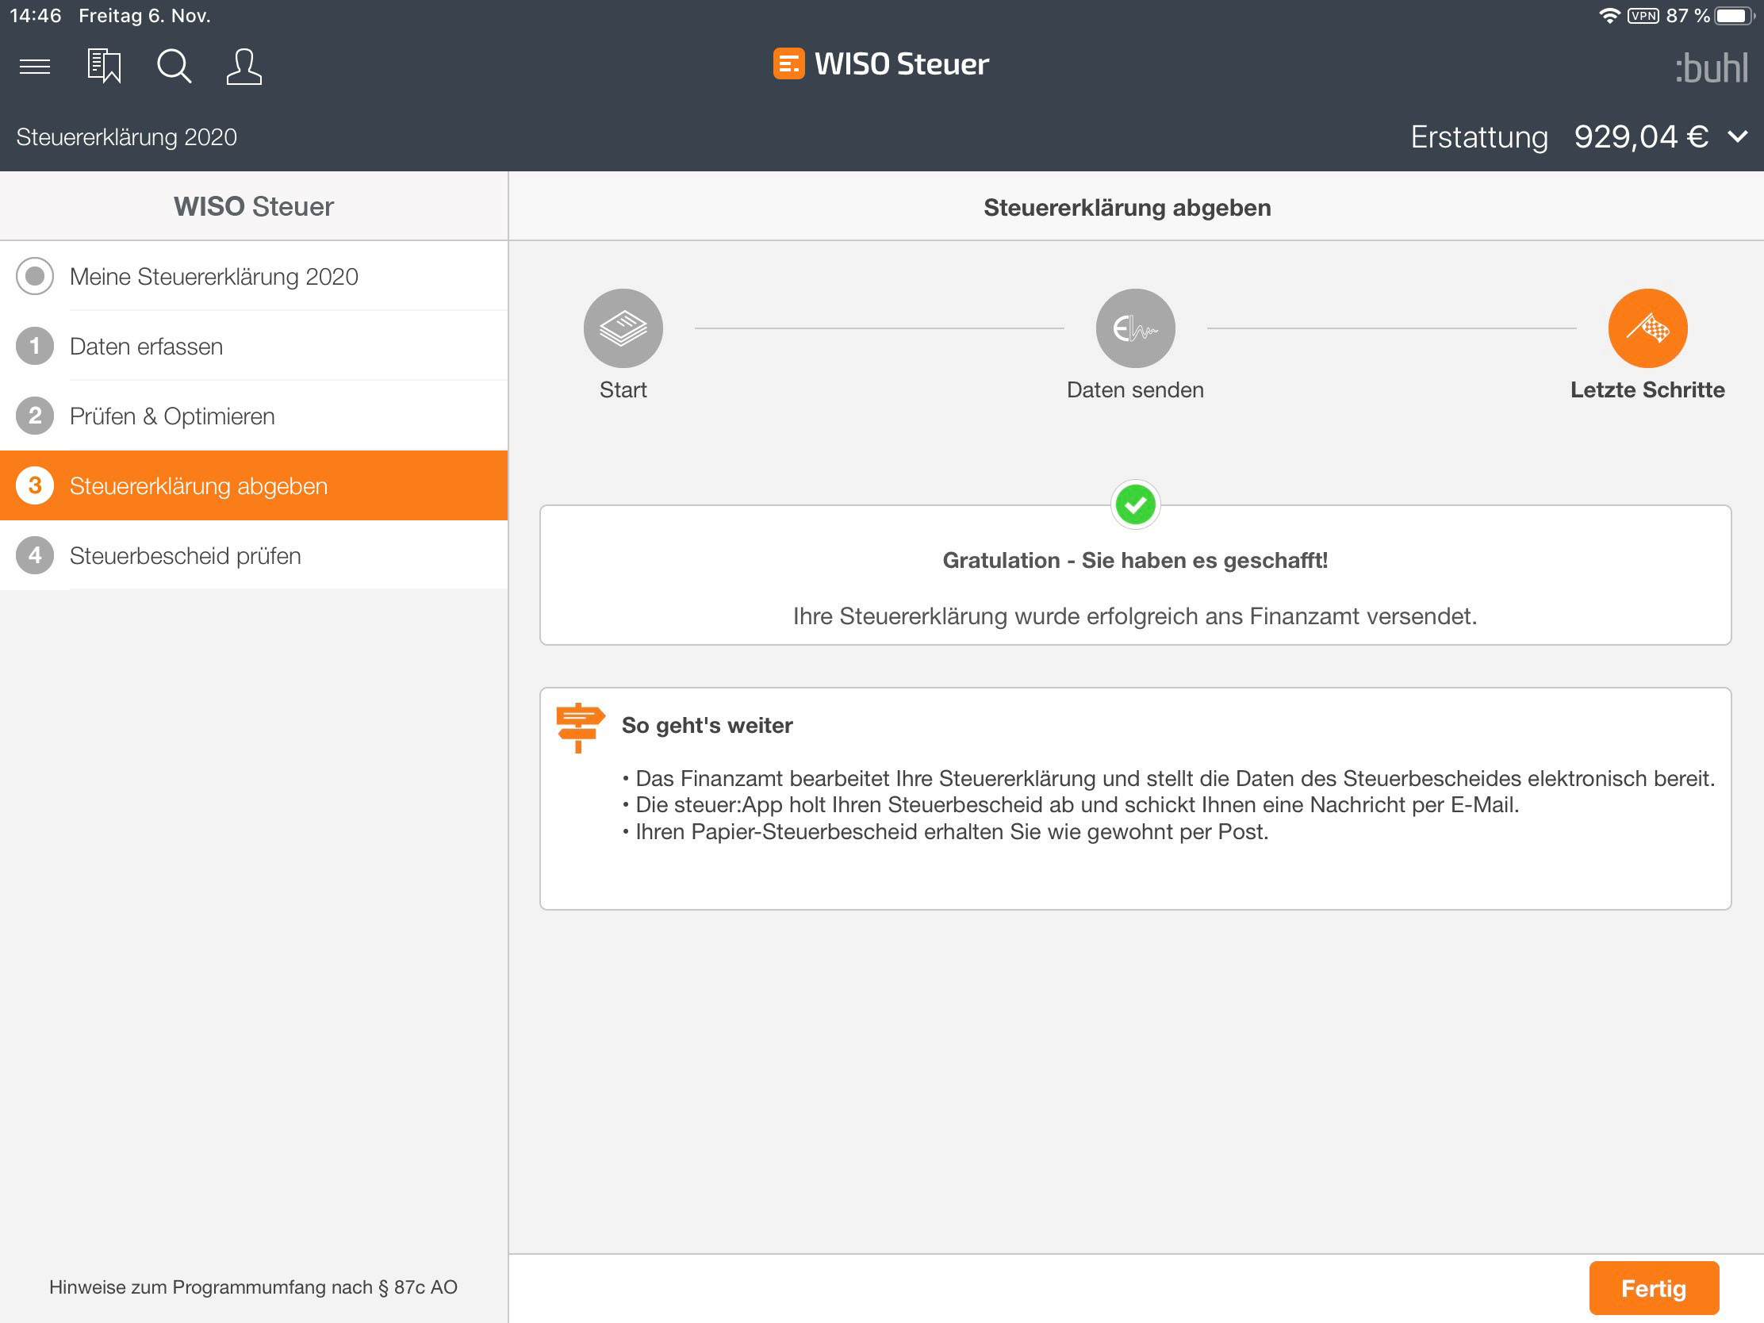Image resolution: width=1764 pixels, height=1323 pixels.
Task: Click the Daten senden Elster icon
Action: coord(1135,328)
